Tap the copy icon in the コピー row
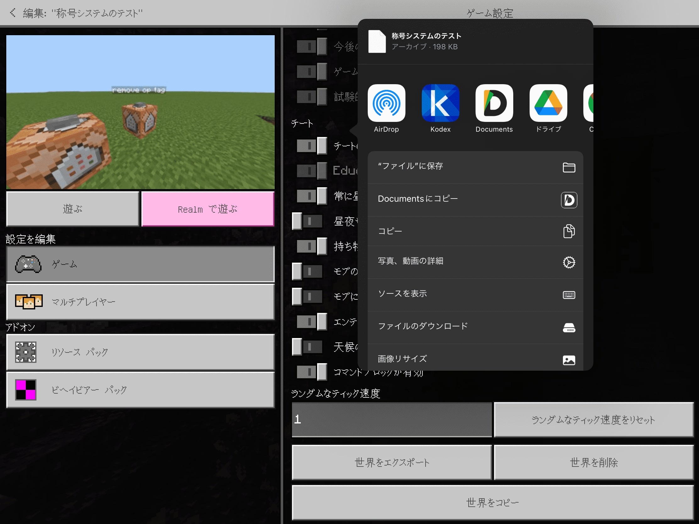The width and height of the screenshot is (699, 524). (x=569, y=231)
